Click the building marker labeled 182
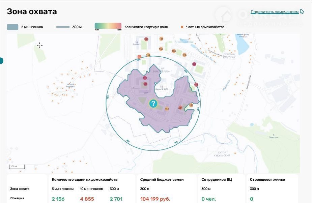 [x=191, y=105]
